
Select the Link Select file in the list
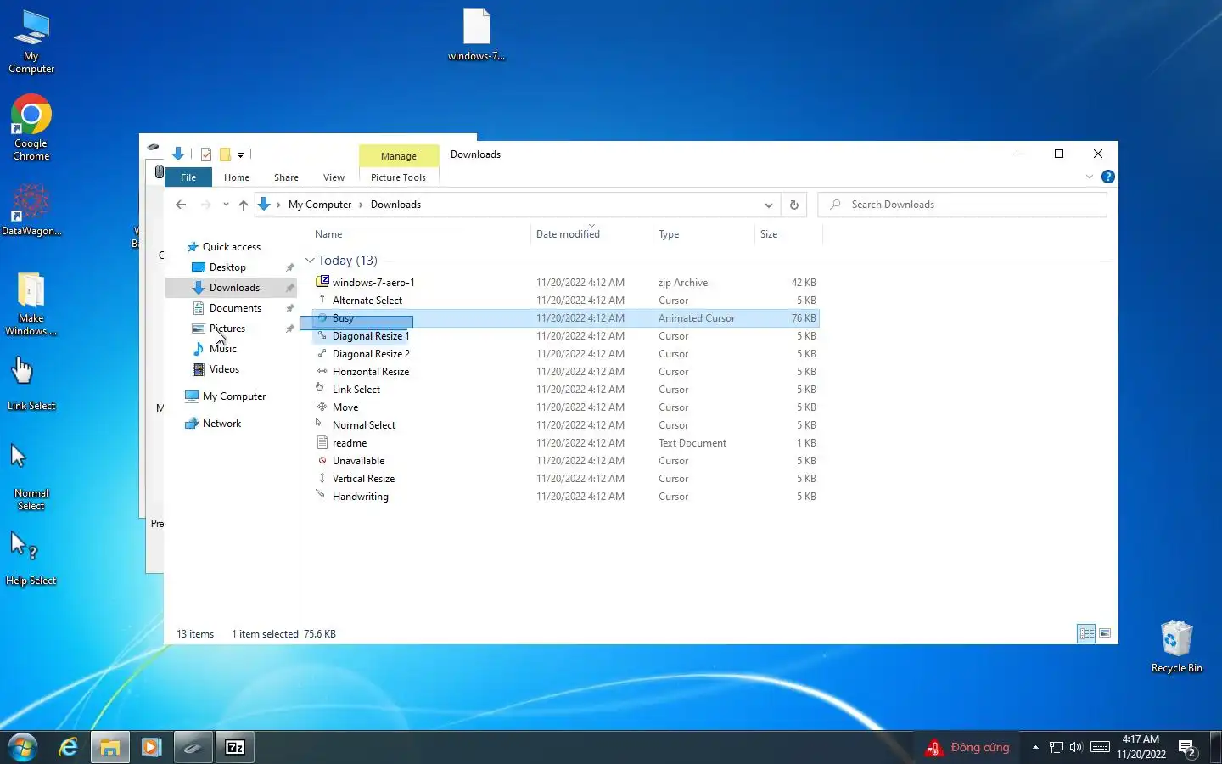[356, 390]
